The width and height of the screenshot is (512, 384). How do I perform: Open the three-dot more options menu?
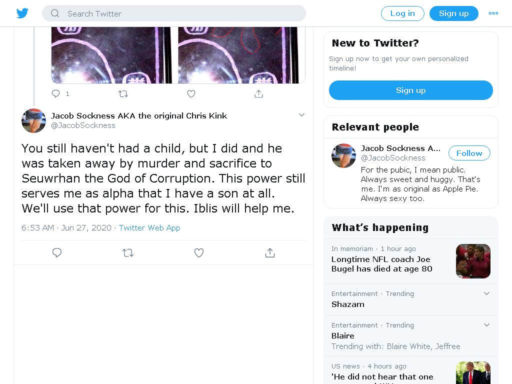(493, 13)
